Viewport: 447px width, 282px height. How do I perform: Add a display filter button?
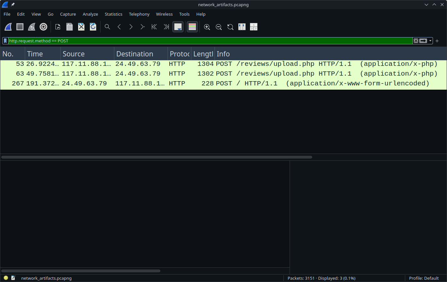pos(437,41)
